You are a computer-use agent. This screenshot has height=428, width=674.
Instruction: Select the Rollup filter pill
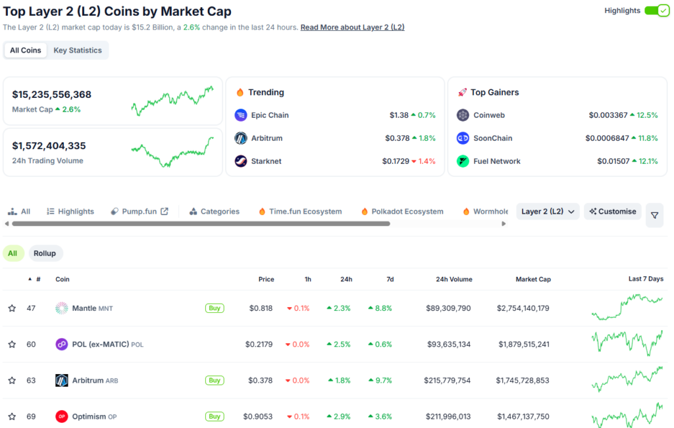point(45,252)
